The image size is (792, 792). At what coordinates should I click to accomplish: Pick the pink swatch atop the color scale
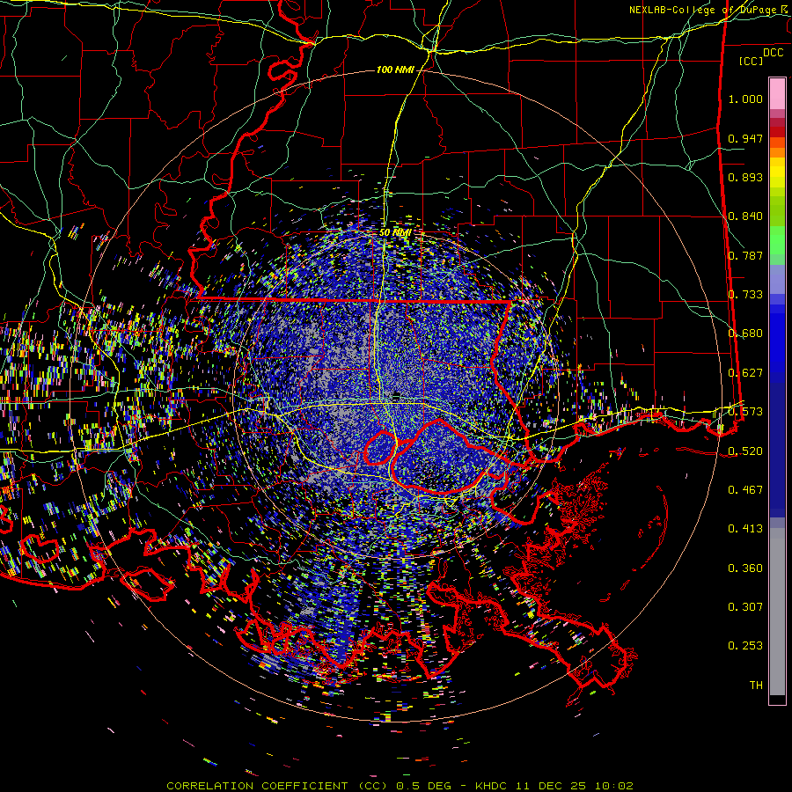pyautogui.click(x=777, y=93)
